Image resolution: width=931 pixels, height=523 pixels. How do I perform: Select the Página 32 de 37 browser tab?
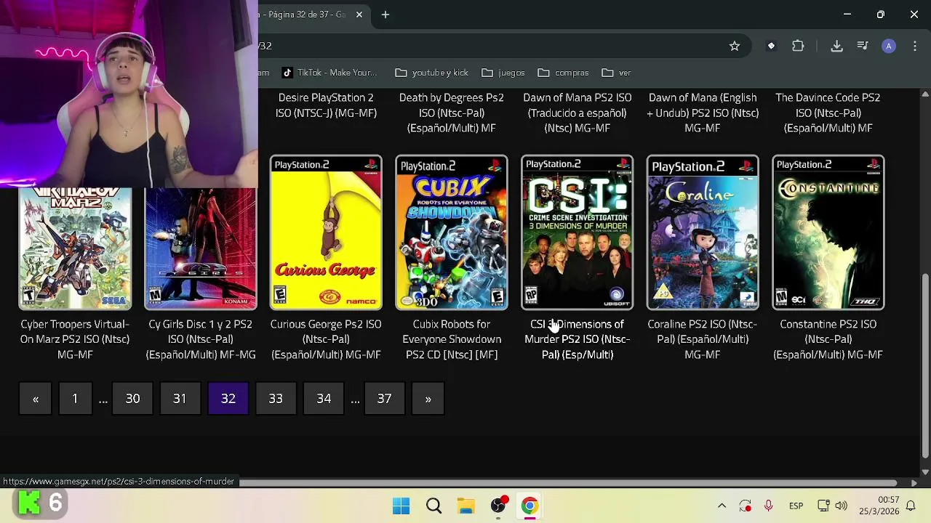pos(305,15)
